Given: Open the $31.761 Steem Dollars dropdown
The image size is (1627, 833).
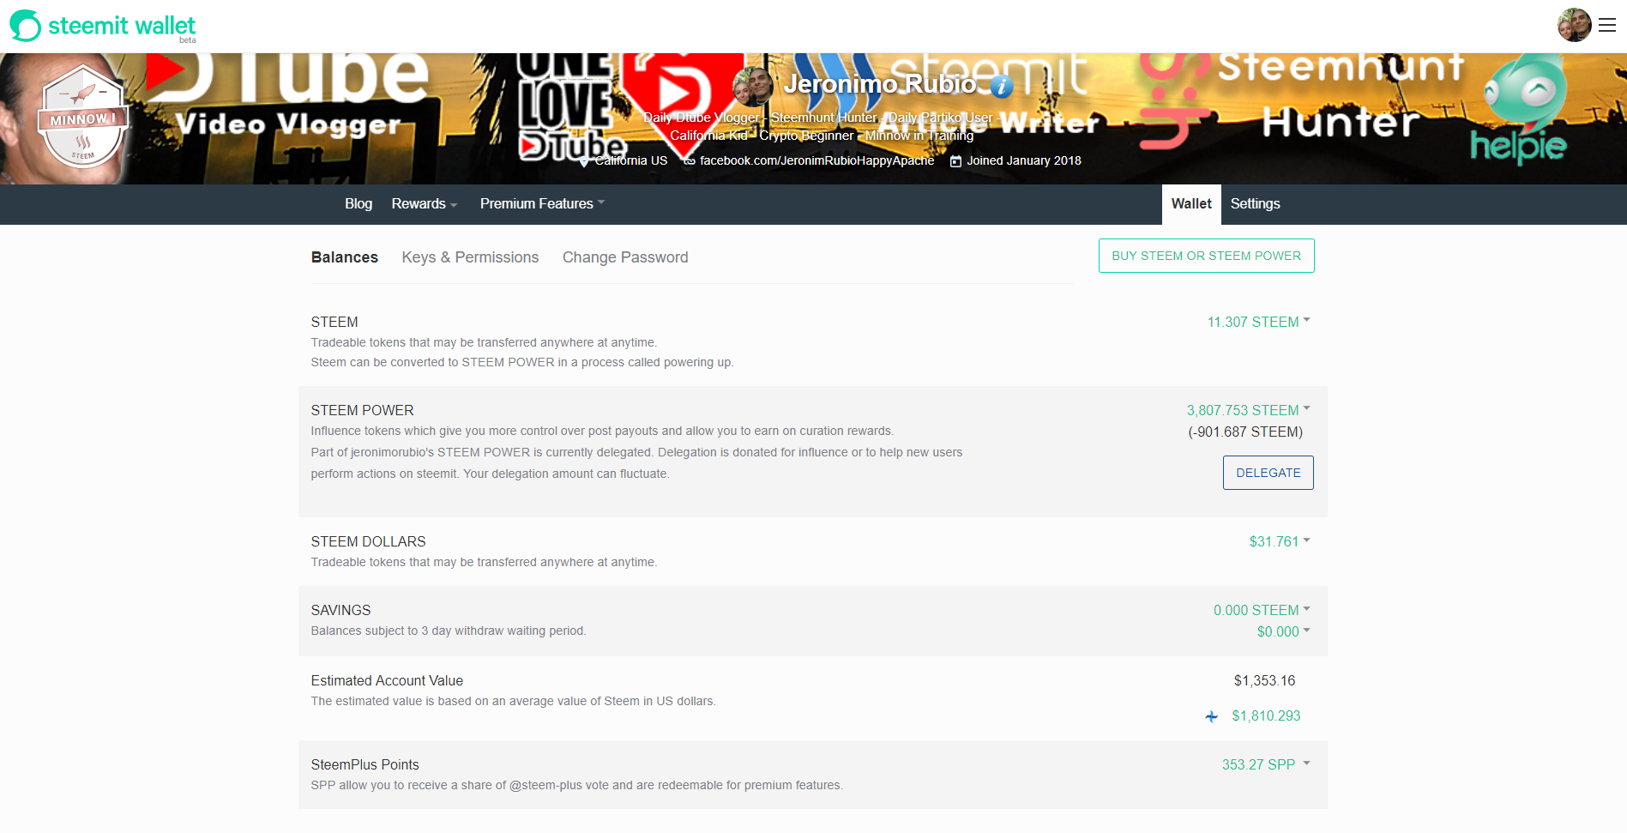Looking at the screenshot, I should (x=1279, y=542).
